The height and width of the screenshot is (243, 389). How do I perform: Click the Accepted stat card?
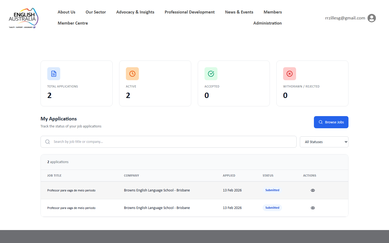pos(234,83)
